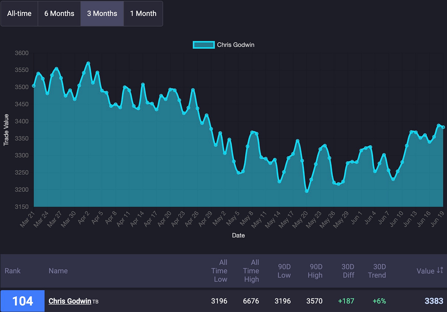447x312 pixels.
Task: Click the +6% trend value
Action: pyautogui.click(x=379, y=301)
